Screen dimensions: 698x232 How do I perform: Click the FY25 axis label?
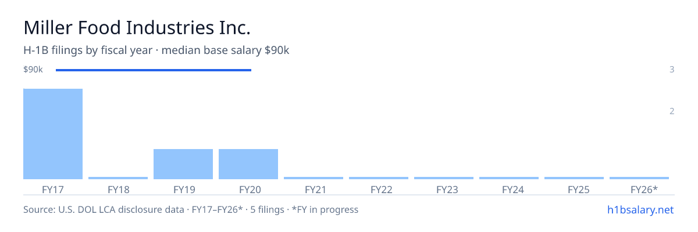coord(574,189)
